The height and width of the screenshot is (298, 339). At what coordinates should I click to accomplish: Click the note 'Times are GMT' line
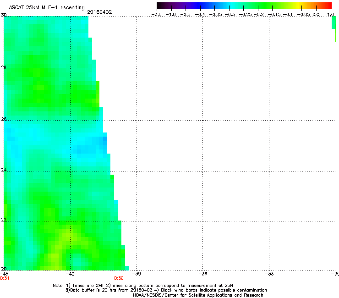click(x=143, y=286)
